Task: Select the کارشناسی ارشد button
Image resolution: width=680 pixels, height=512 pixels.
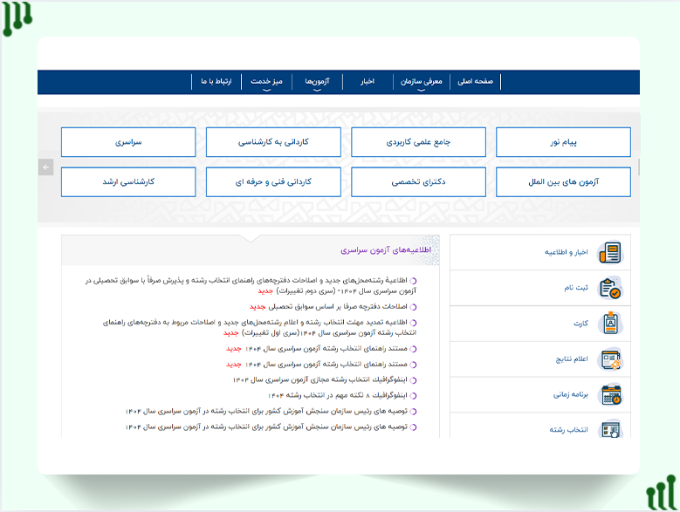Action: tap(128, 182)
